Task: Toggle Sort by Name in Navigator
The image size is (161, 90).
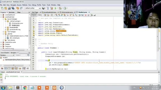Action: (24, 68)
